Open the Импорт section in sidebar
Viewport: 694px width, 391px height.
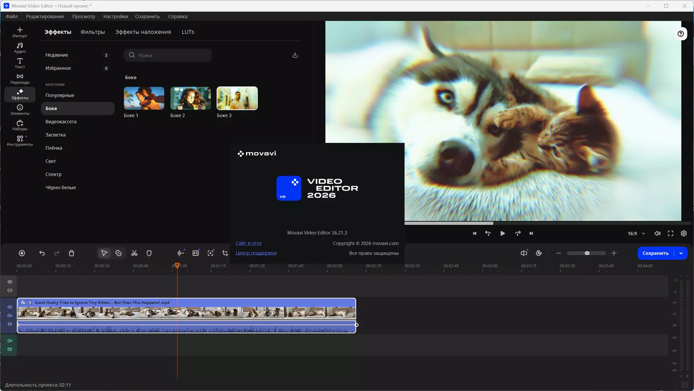[20, 32]
